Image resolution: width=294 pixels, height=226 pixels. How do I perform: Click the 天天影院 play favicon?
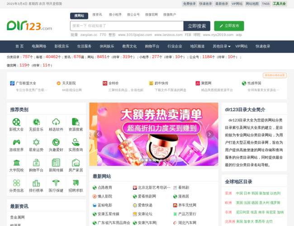pos(59,83)
